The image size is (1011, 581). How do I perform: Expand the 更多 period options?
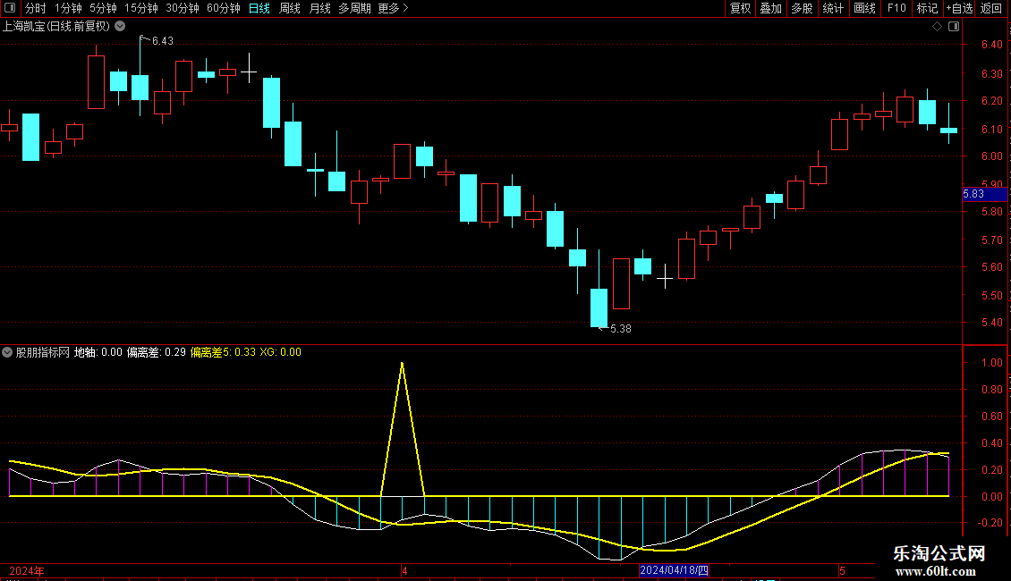tap(393, 8)
